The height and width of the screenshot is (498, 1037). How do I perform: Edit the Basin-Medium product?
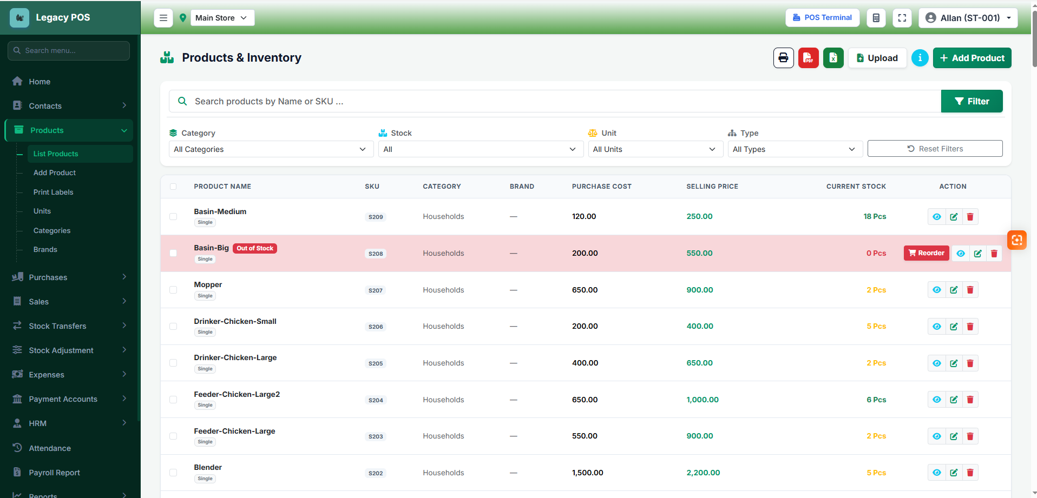click(954, 217)
